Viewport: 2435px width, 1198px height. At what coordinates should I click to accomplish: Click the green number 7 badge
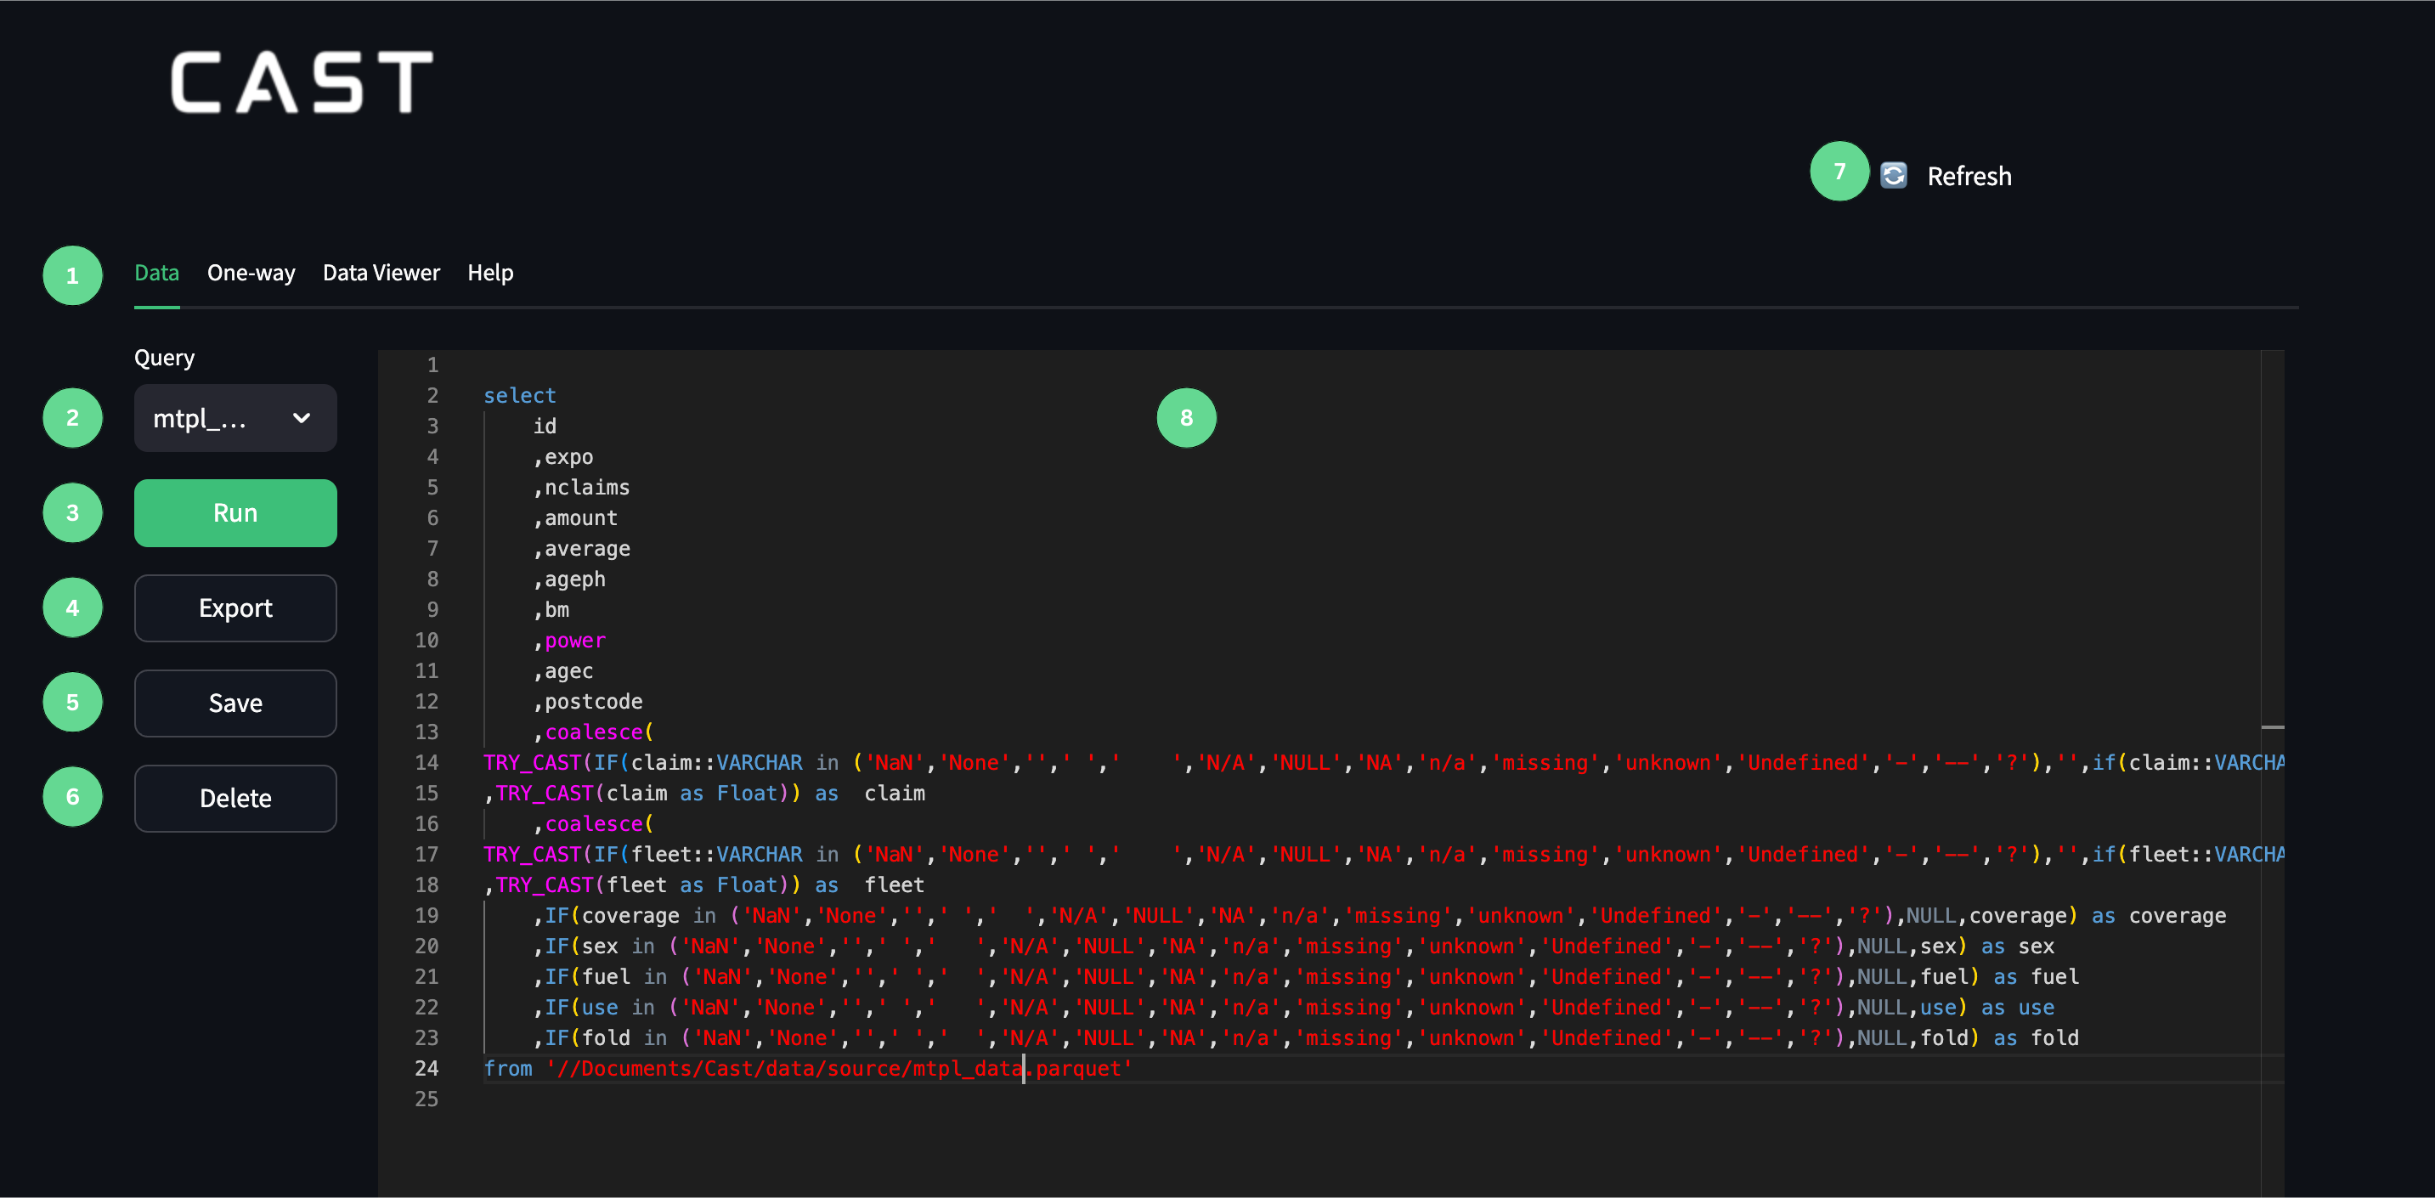point(1839,171)
